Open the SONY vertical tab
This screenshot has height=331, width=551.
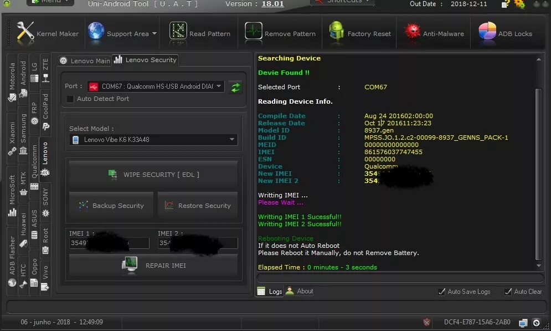click(45, 202)
